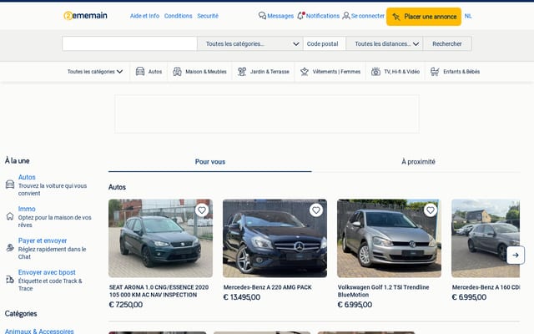
Task: Click the car icon beside Autos in sidebar
Action: coord(10,185)
